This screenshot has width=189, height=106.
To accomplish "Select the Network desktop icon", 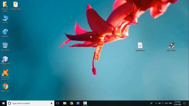I will (x=5, y=33).
